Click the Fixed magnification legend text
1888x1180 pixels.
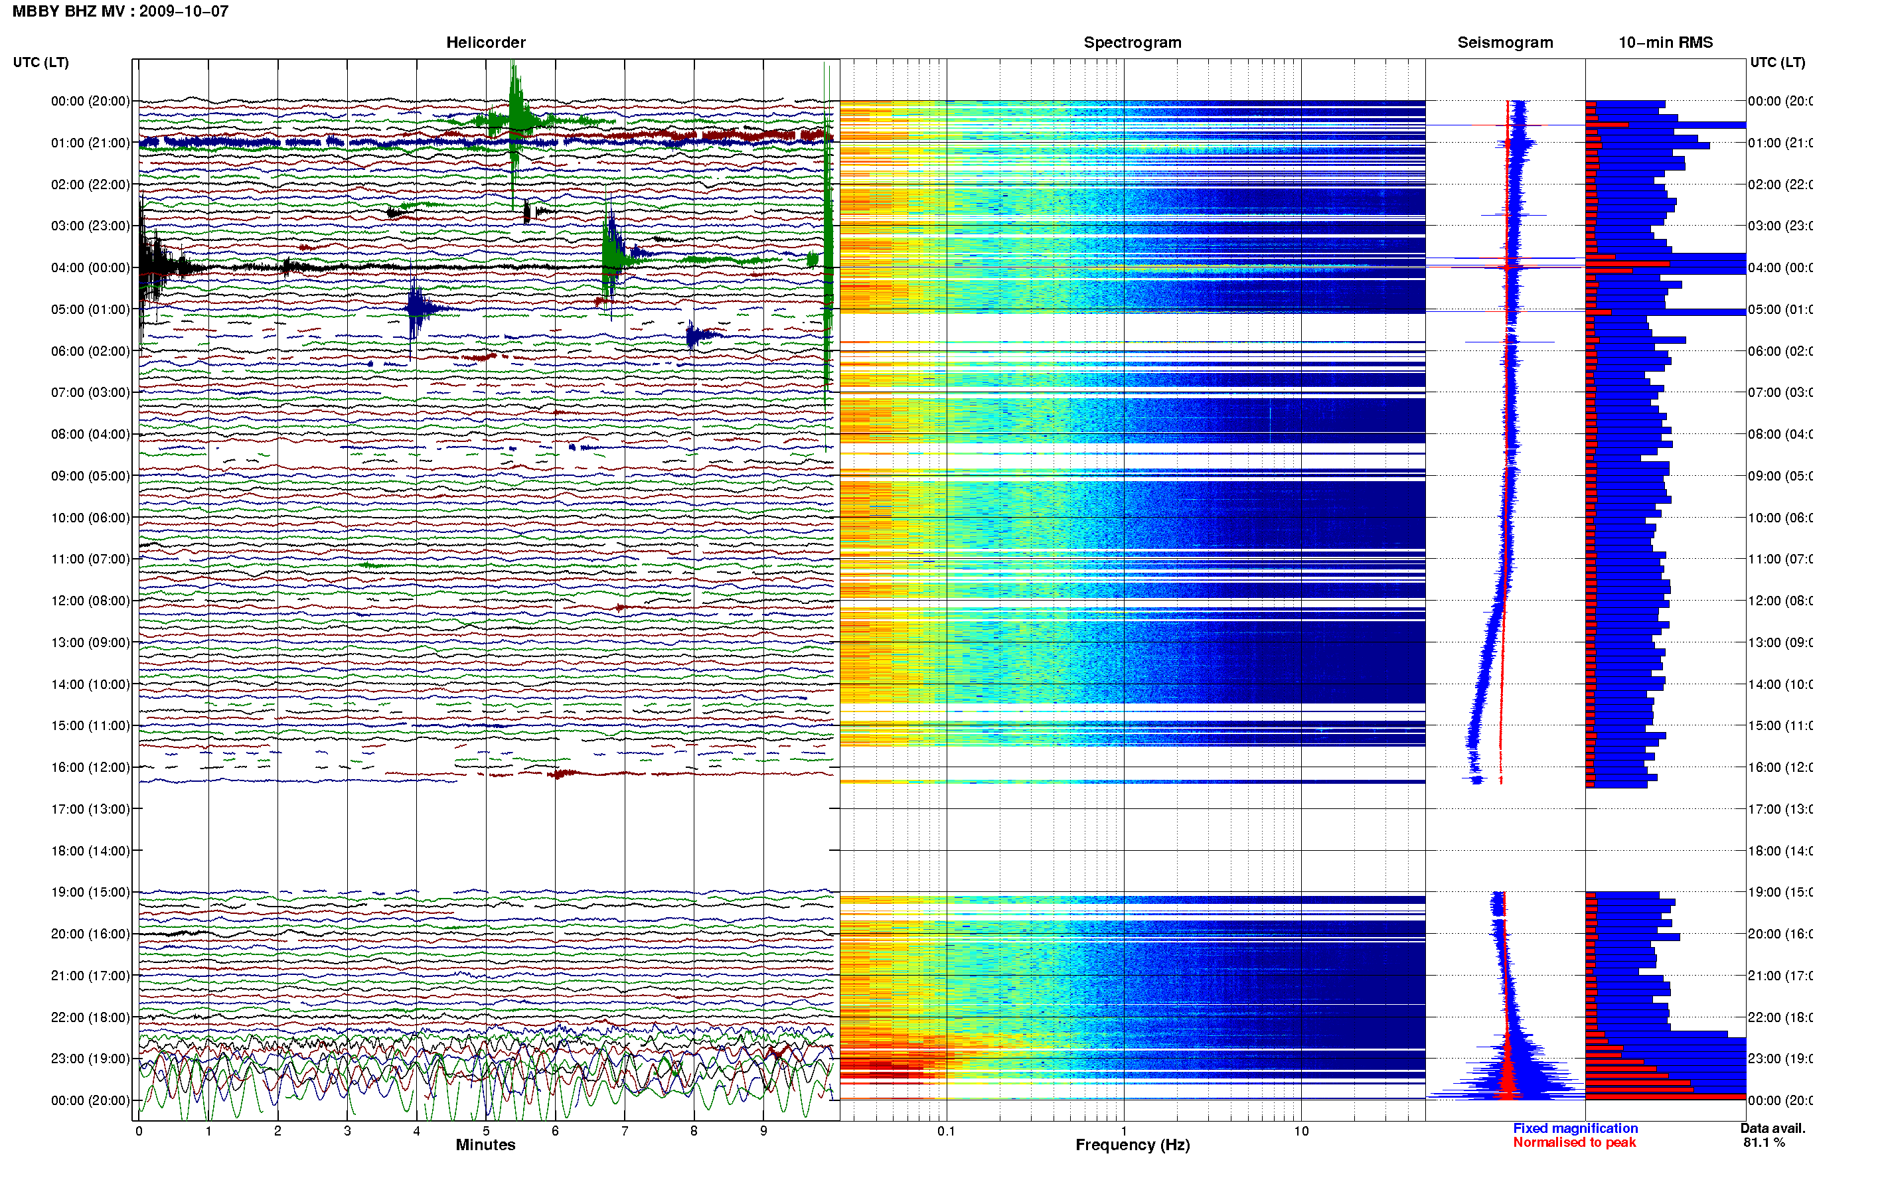coord(1575,1128)
